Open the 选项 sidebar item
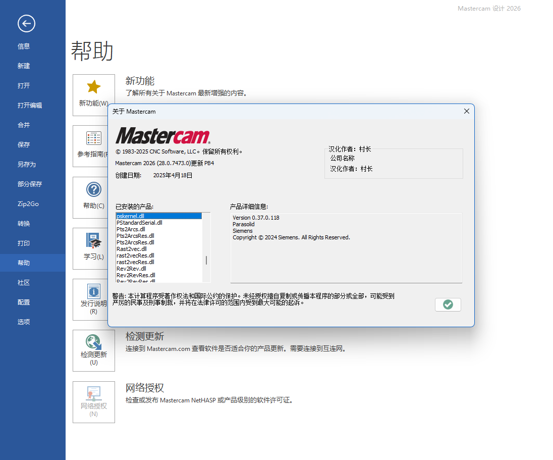The width and height of the screenshot is (553, 460). pyautogui.click(x=23, y=322)
